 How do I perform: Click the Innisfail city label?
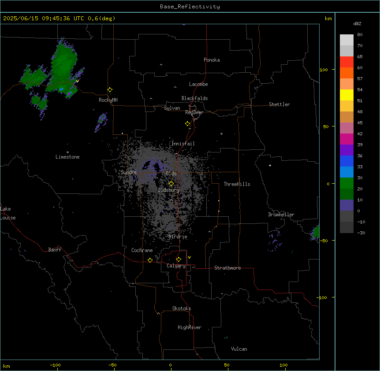coord(183,144)
